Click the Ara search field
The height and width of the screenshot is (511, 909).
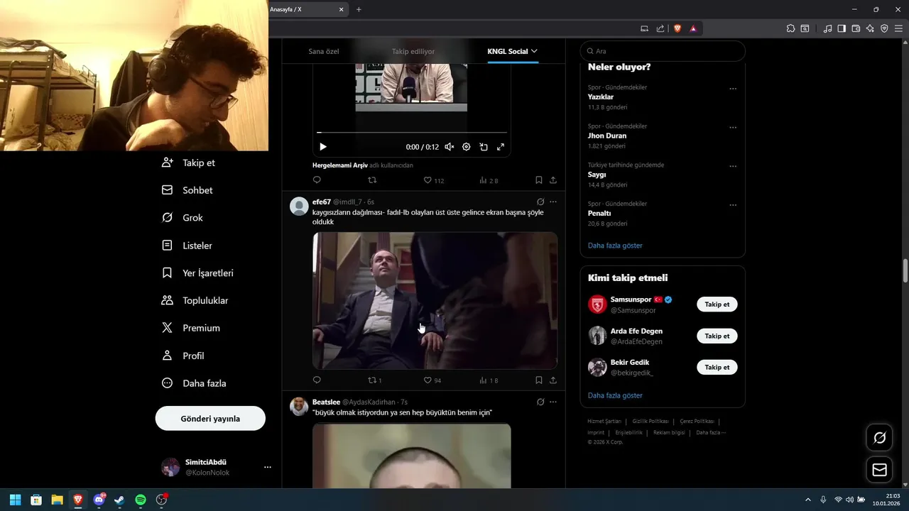(663, 51)
